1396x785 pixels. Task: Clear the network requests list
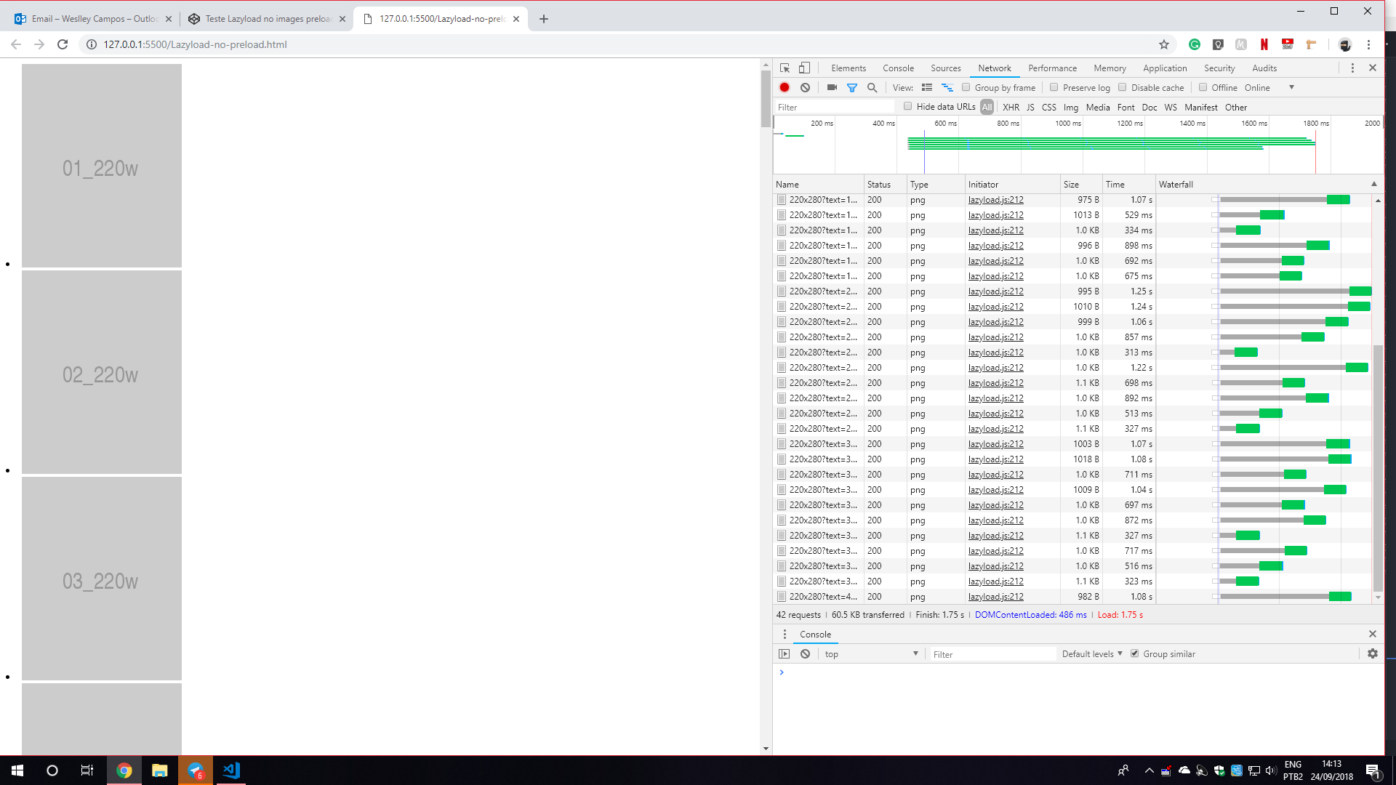click(805, 87)
